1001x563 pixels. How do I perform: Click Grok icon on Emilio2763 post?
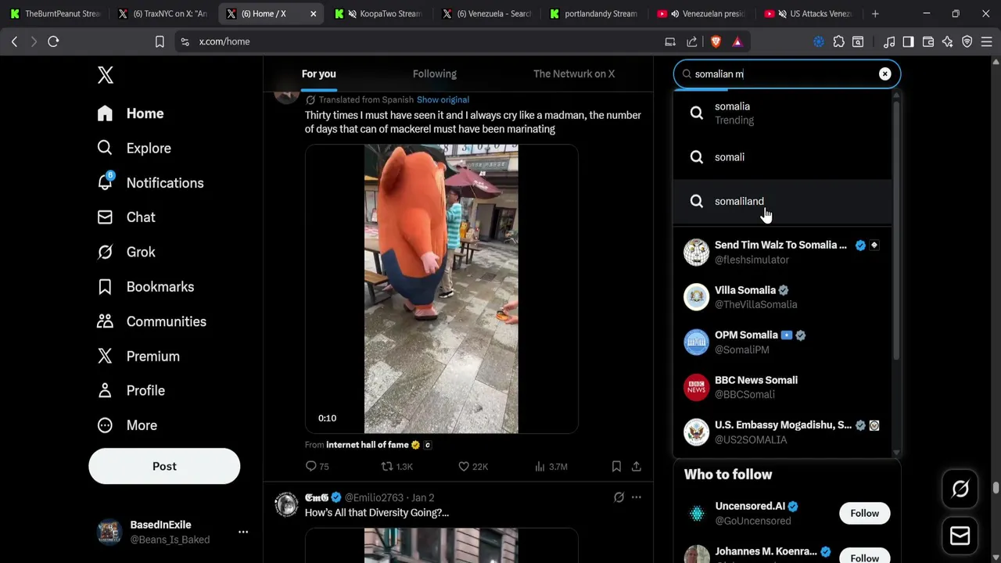619,497
